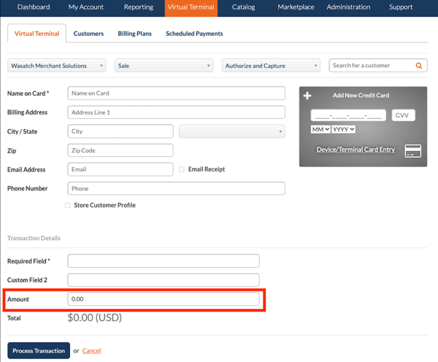Open the Wasatch Merchant Solutions dropdown

point(57,66)
